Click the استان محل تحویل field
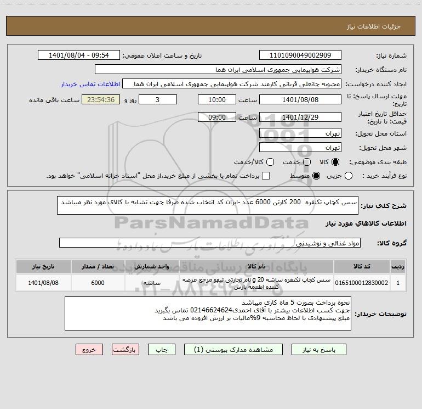Viewport: 422px width, 409px height. (x=300, y=133)
